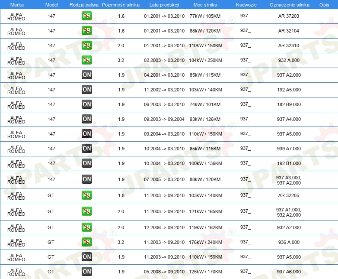Click petrol fuel icon in 936 A.000 row

tap(86, 242)
